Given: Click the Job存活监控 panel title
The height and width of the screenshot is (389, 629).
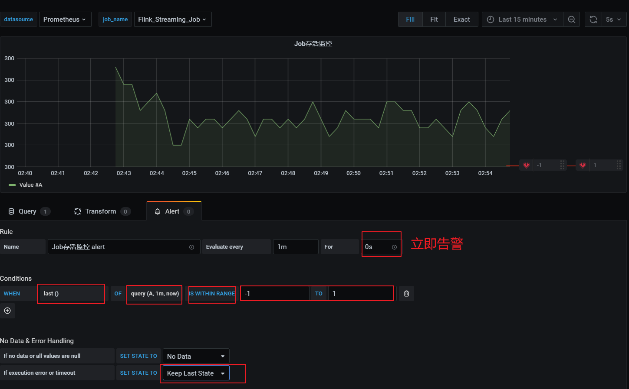Looking at the screenshot, I should (313, 44).
